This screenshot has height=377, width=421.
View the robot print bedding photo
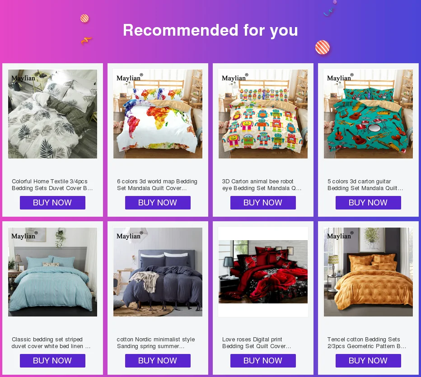pos(263,114)
